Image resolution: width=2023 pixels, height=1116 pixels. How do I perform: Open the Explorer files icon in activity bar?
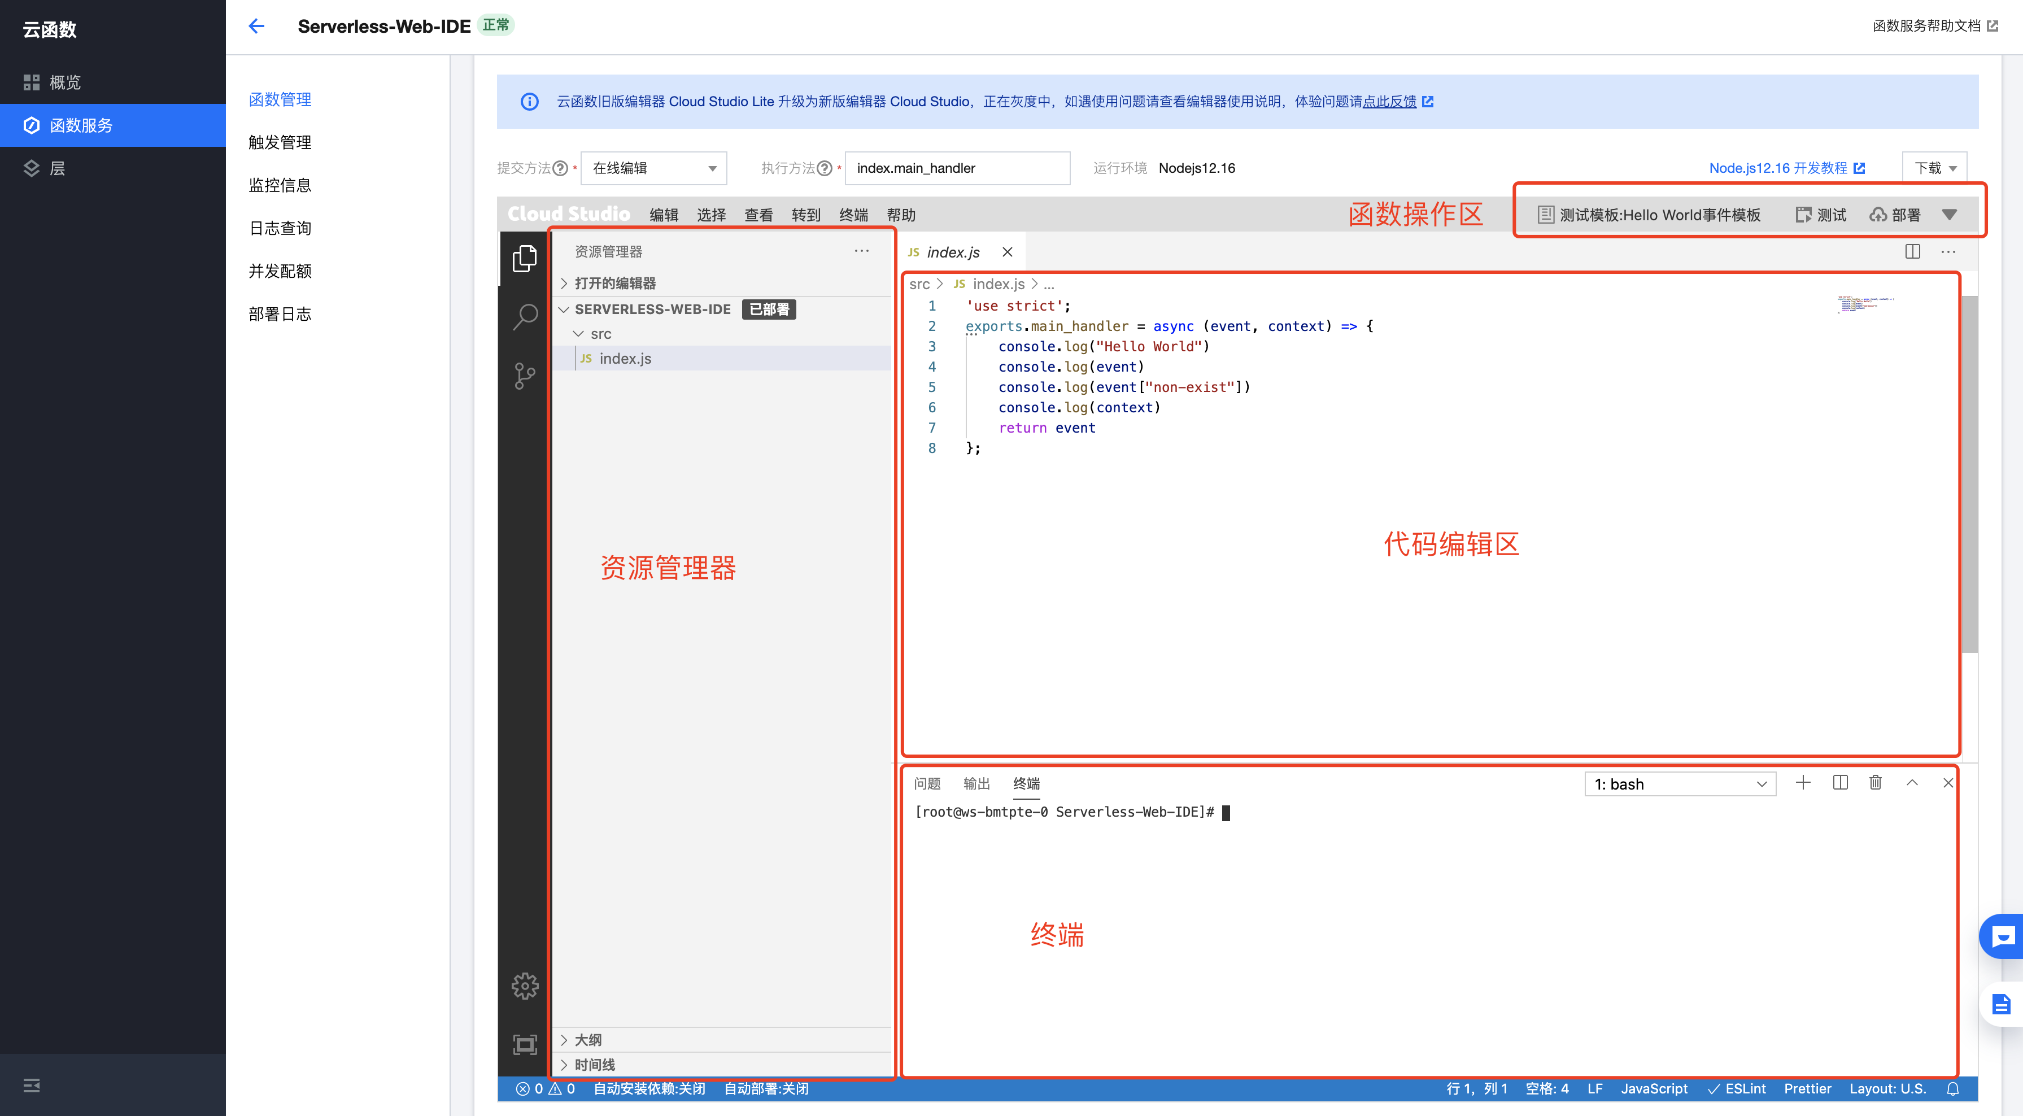(x=525, y=258)
